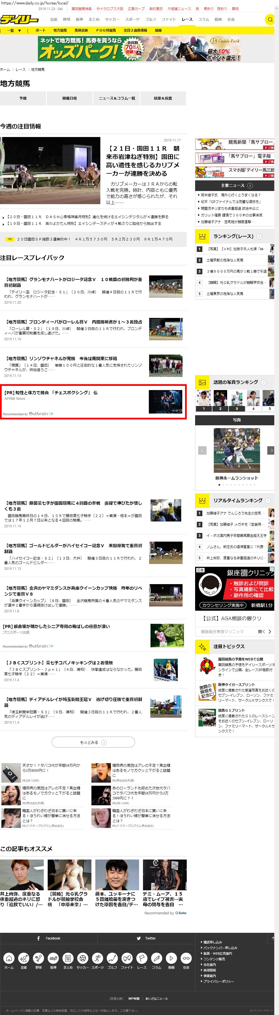Click the もっとみる button

93,742
